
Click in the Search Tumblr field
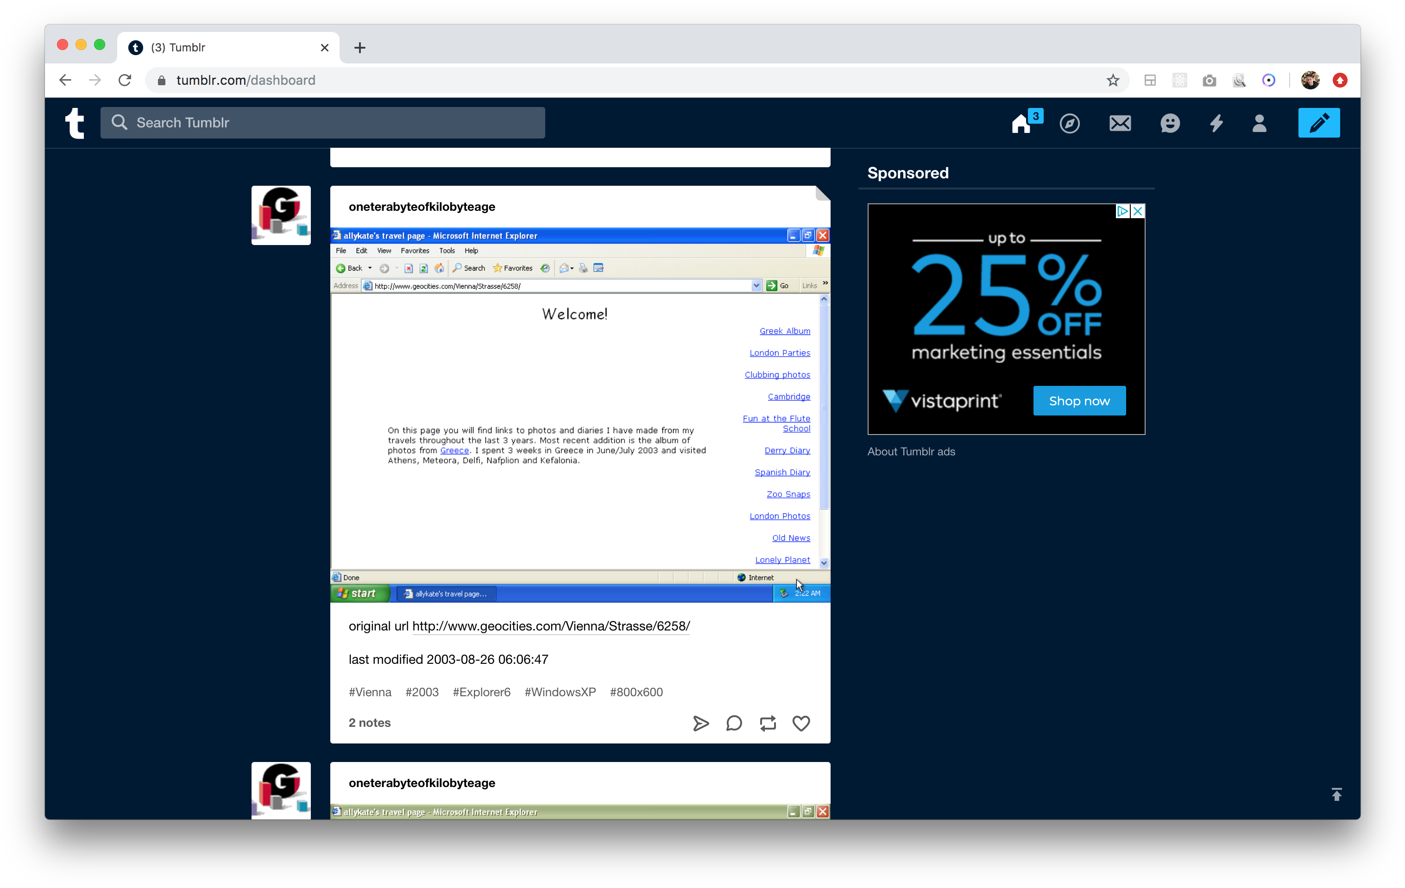tap(333, 123)
